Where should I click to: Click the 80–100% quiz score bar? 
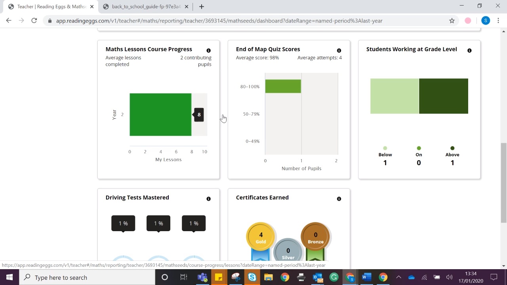(283, 86)
